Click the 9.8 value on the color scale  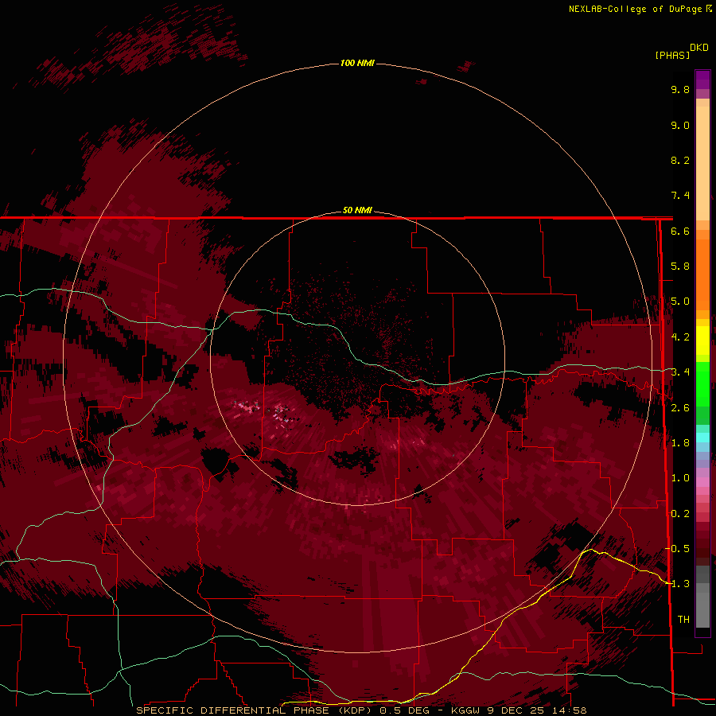click(680, 89)
